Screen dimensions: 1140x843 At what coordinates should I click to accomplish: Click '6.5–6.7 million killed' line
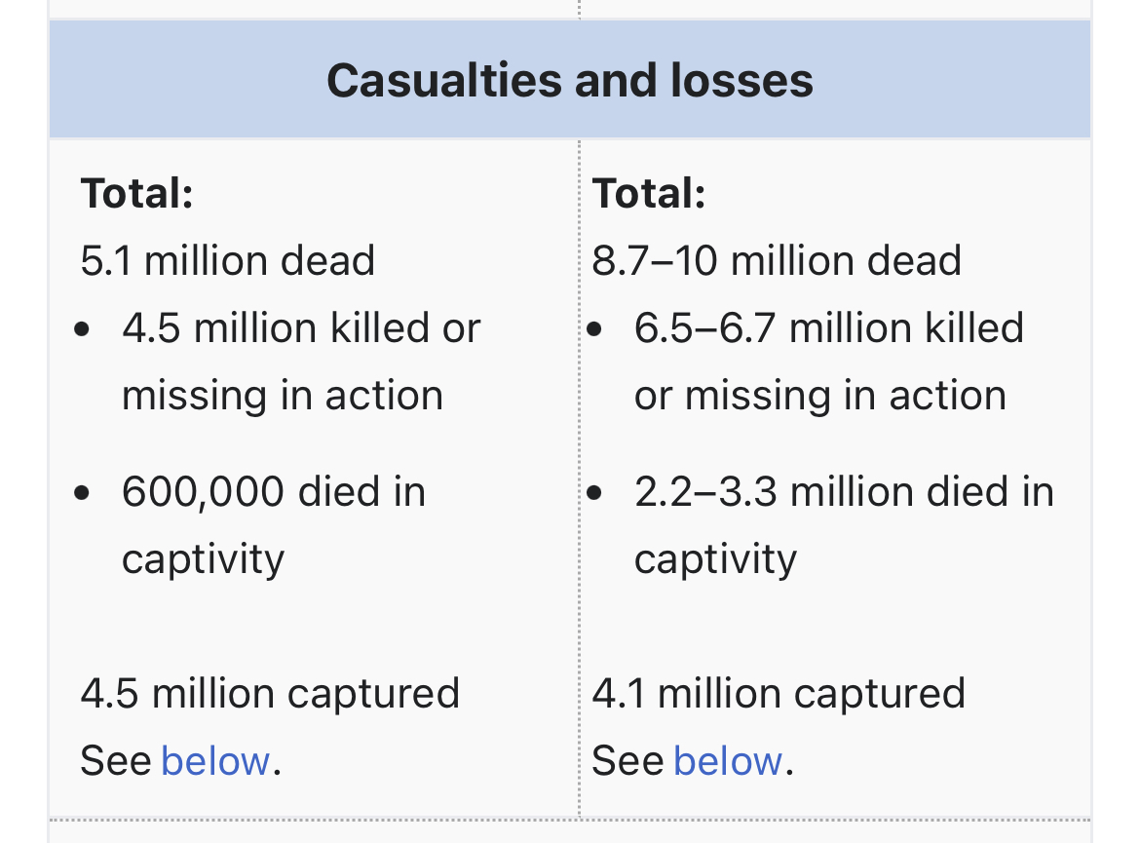[x=828, y=328]
